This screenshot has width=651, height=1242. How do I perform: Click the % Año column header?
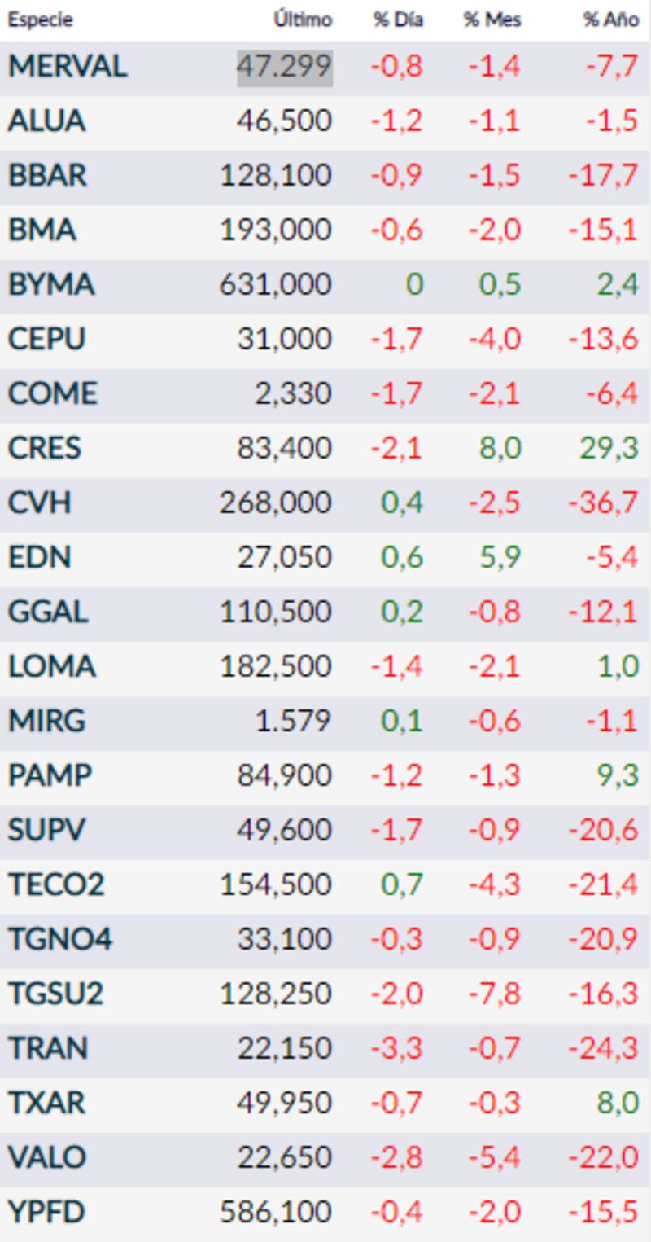pyautogui.click(x=610, y=20)
